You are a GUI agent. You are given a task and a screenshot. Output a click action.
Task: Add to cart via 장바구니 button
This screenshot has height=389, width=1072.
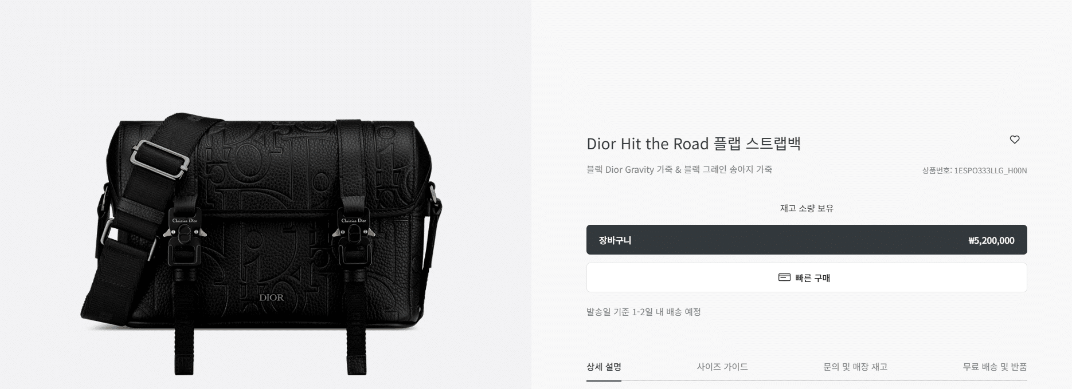coord(807,240)
